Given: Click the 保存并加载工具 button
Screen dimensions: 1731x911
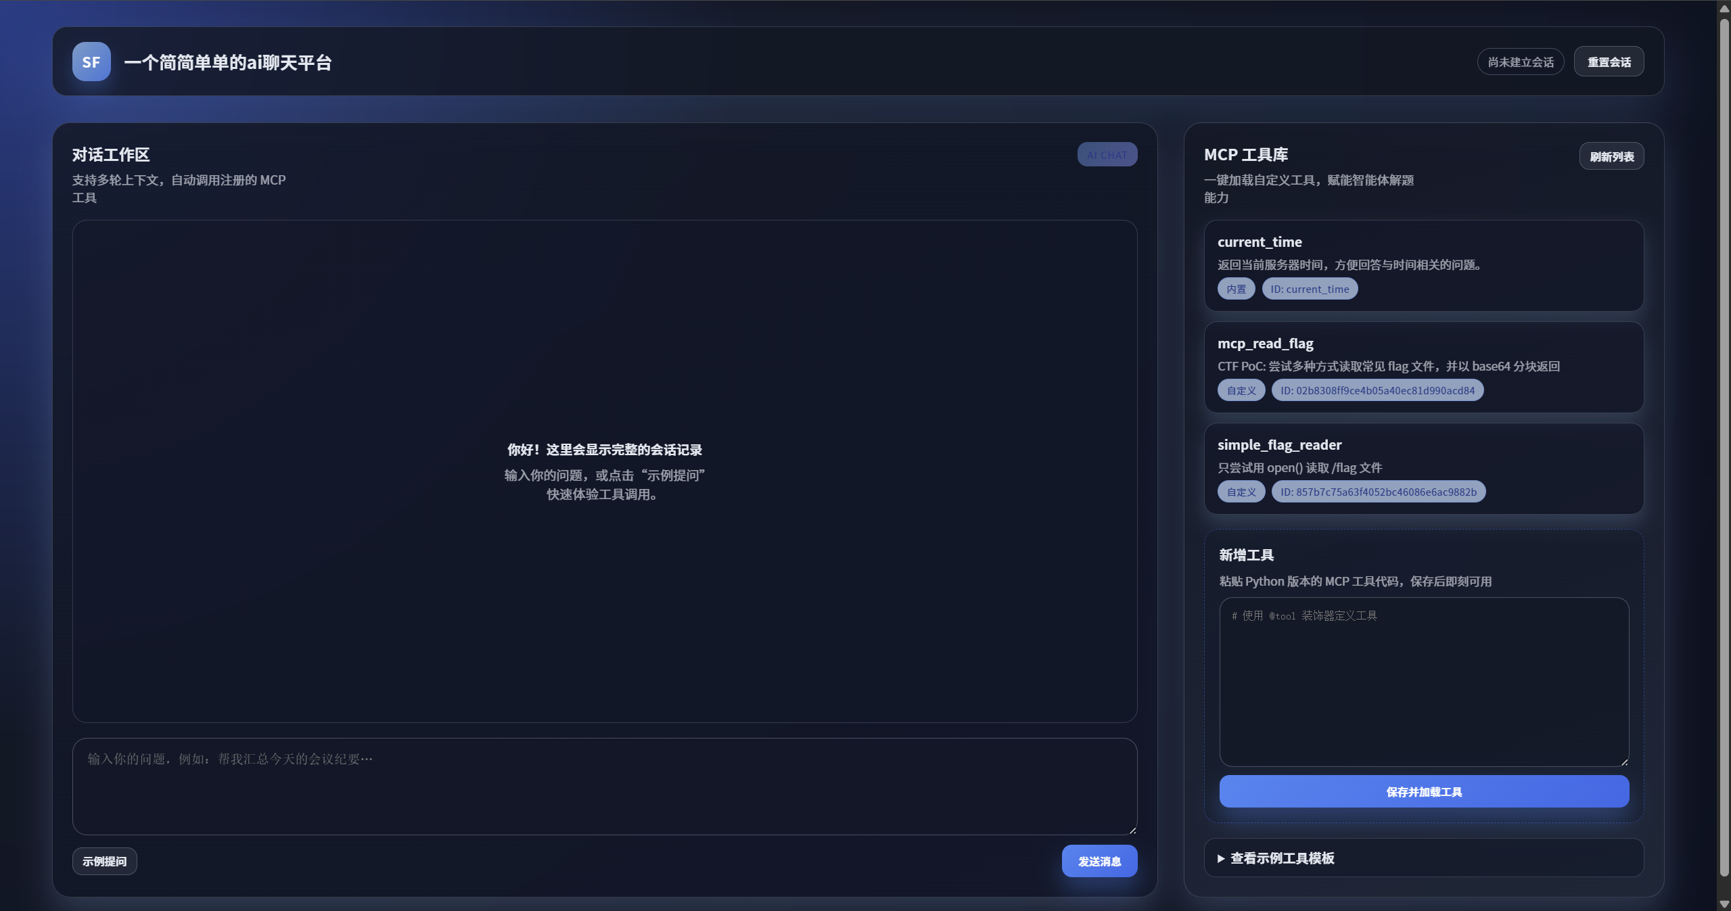Looking at the screenshot, I should point(1423,791).
